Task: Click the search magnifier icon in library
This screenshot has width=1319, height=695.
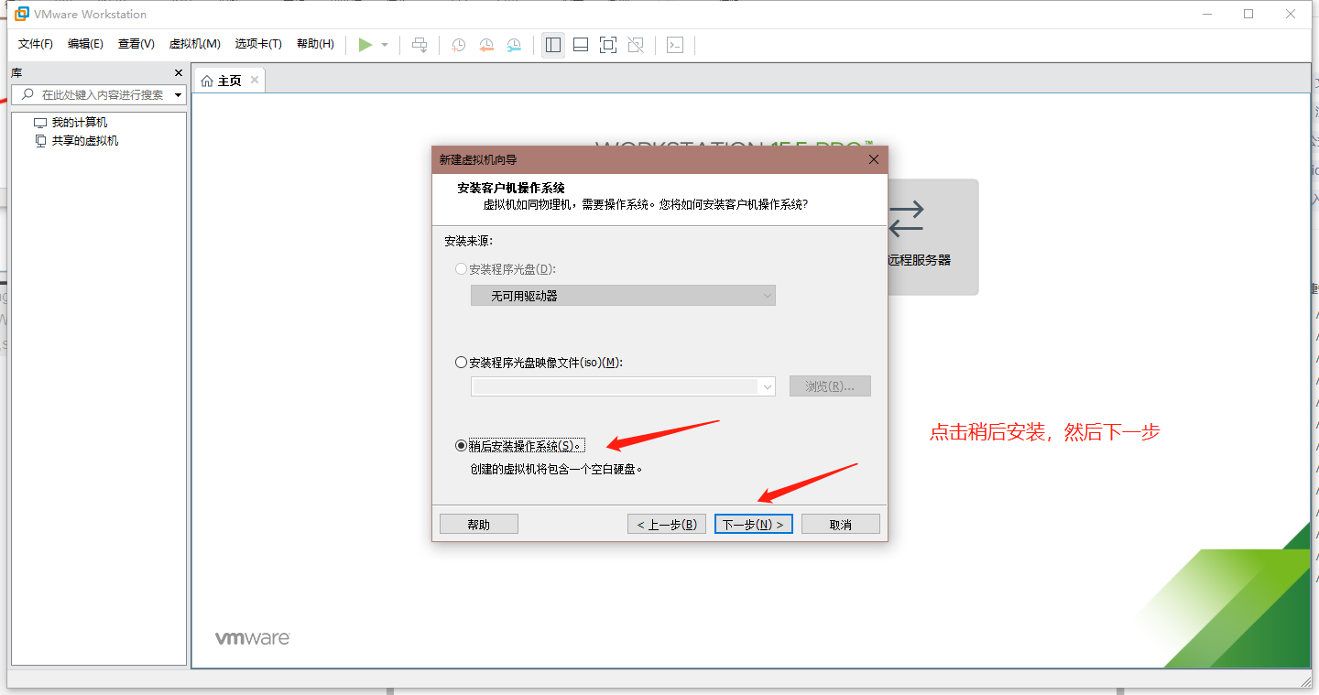Action: (x=27, y=94)
